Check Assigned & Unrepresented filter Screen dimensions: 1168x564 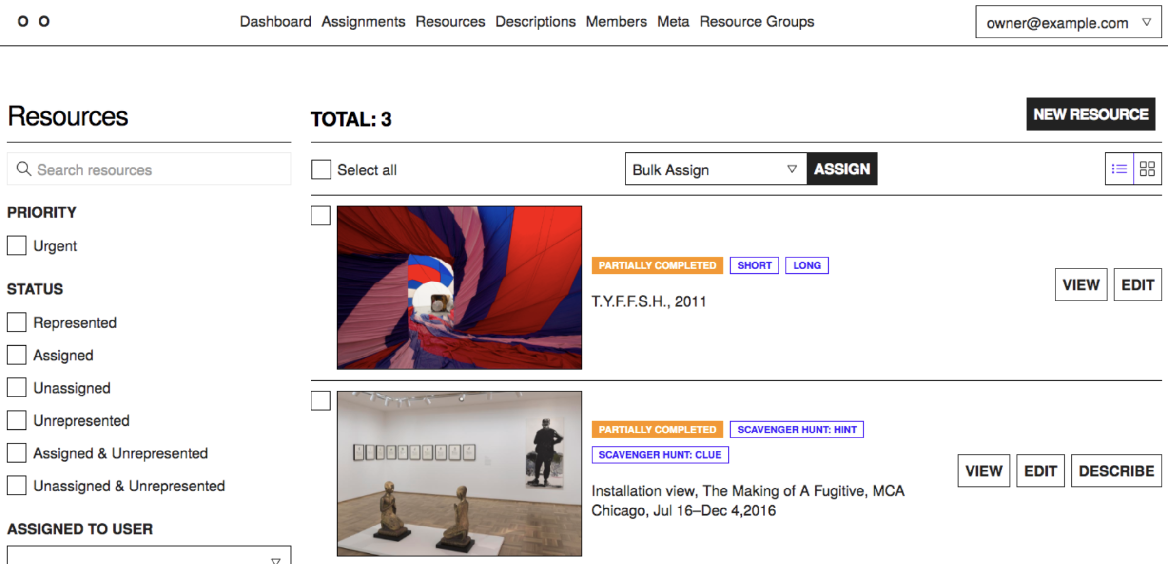tap(17, 452)
